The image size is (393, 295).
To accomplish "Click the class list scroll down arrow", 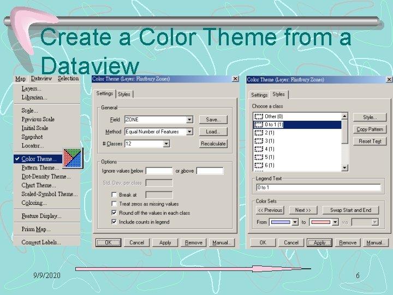I will click(345, 168).
